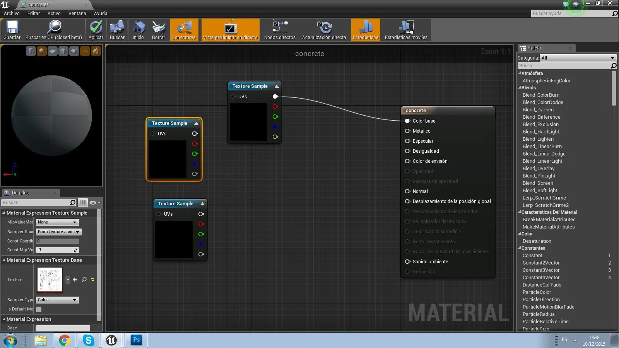Click the Paleta Buscar search field

pyautogui.click(x=564, y=66)
